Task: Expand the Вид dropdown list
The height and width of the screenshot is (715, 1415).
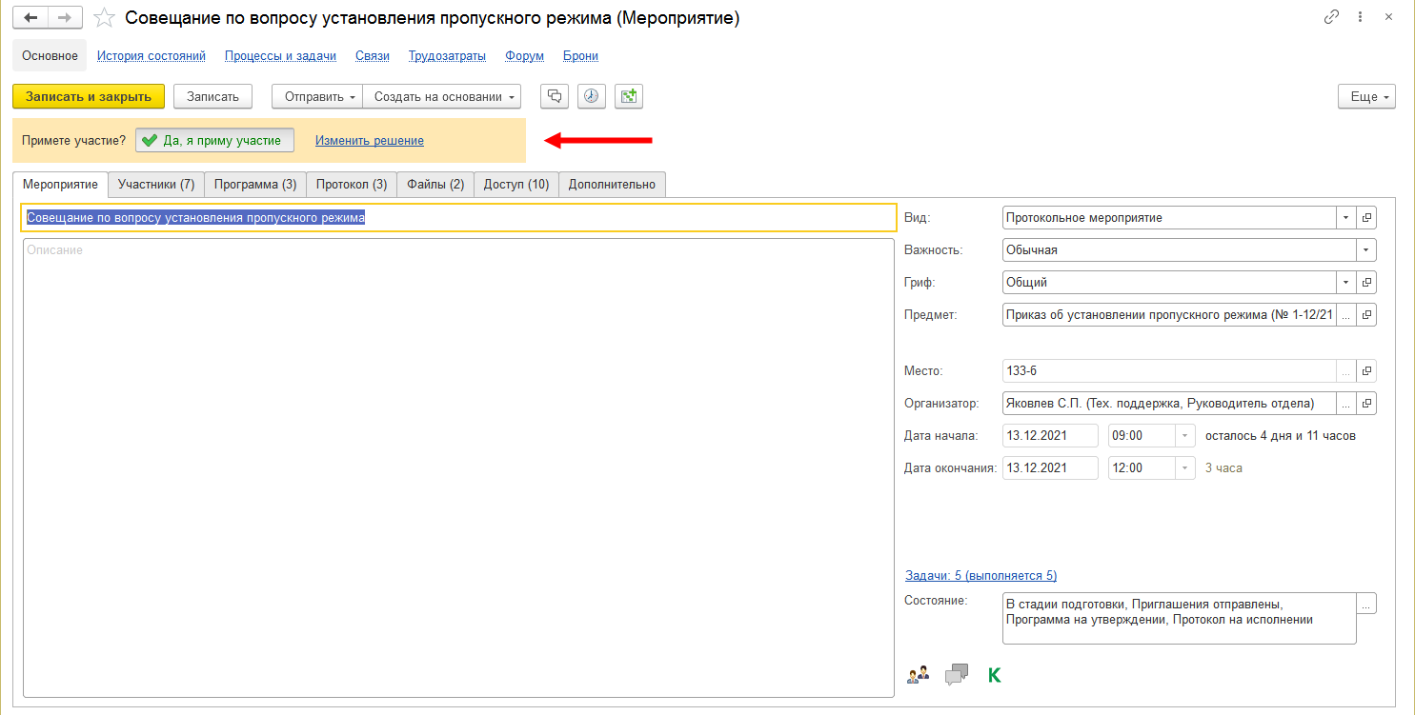Action: [x=1346, y=218]
